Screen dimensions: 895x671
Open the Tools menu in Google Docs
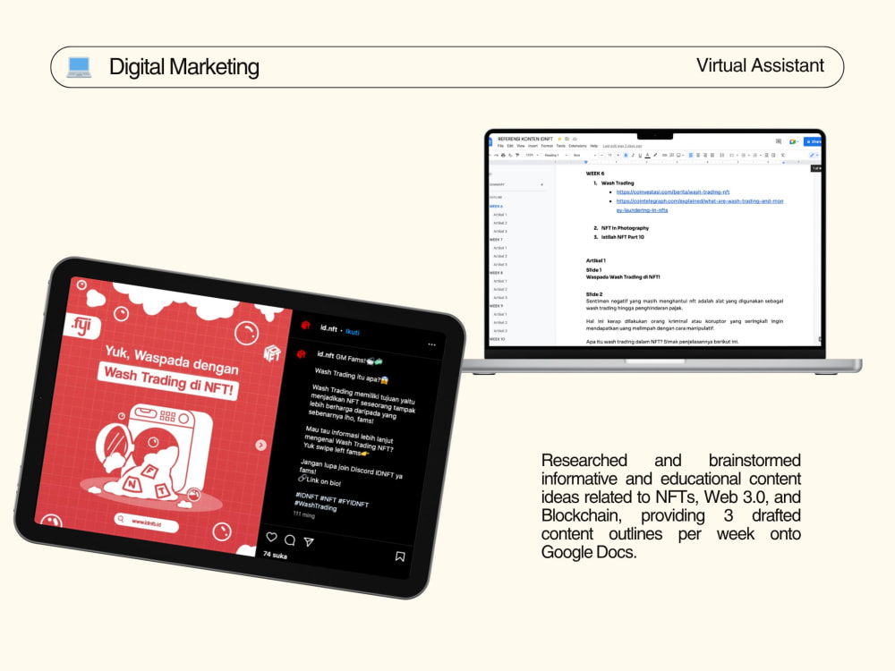560,146
